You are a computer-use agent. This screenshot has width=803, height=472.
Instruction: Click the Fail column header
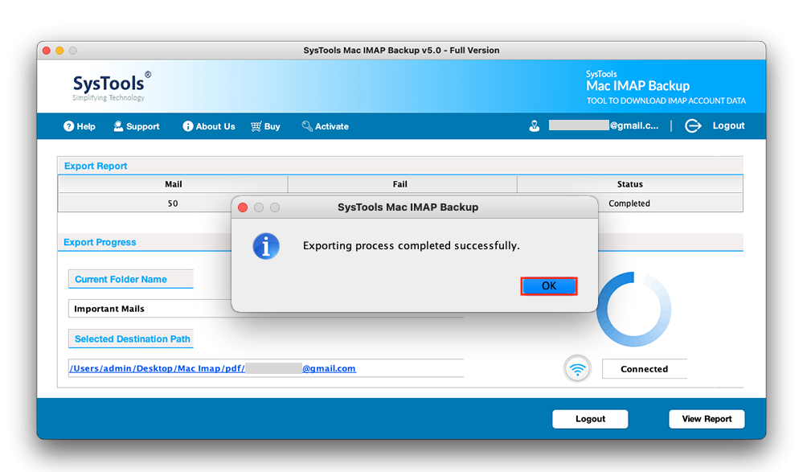(402, 184)
